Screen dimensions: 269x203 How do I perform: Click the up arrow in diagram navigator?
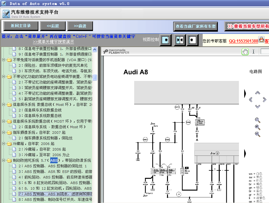pyautogui.click(x=258, y=93)
